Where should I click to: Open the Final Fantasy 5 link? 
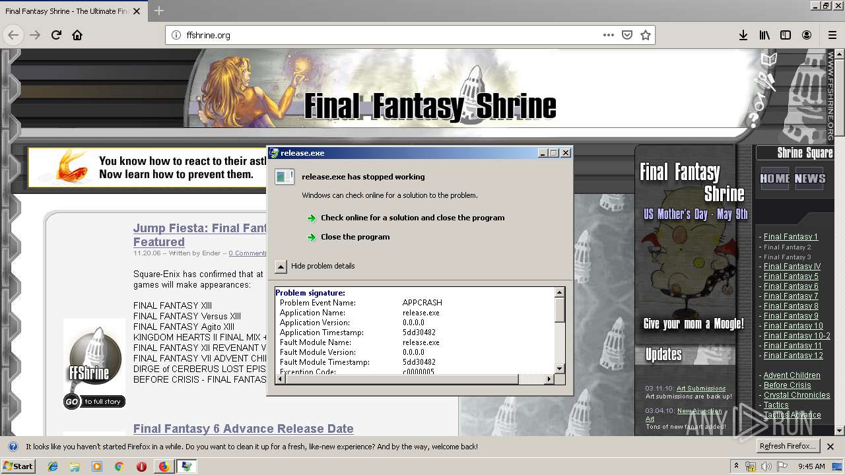click(x=791, y=276)
